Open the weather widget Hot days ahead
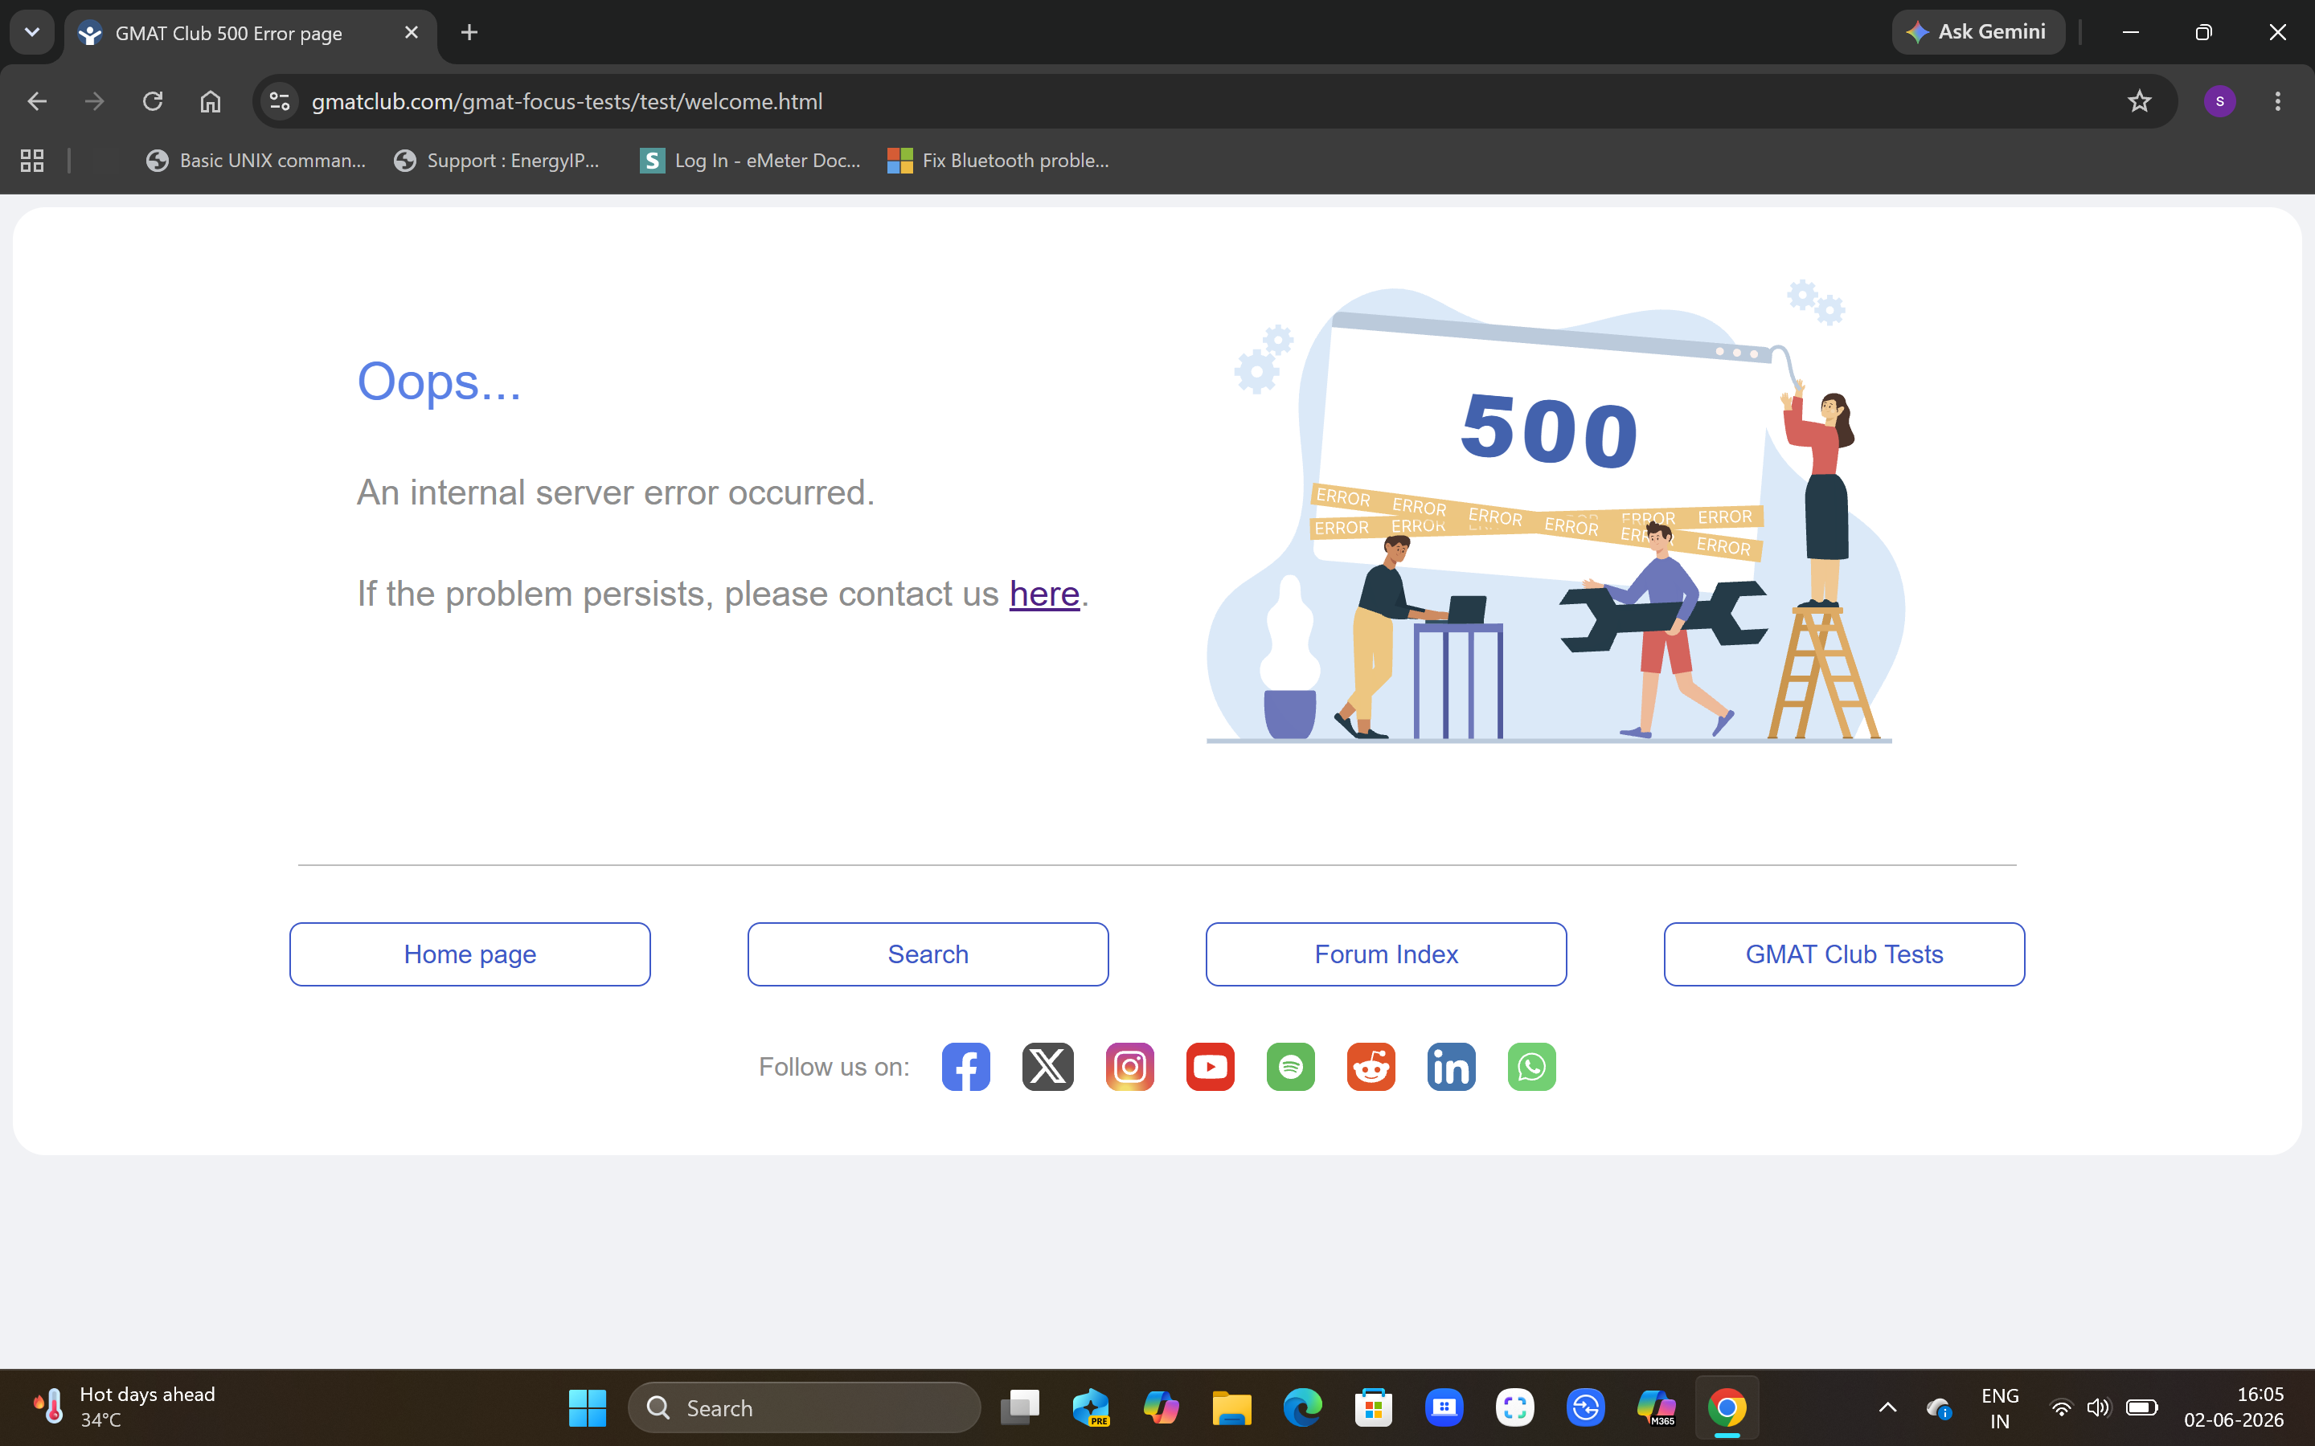The image size is (2315, 1446). click(125, 1407)
